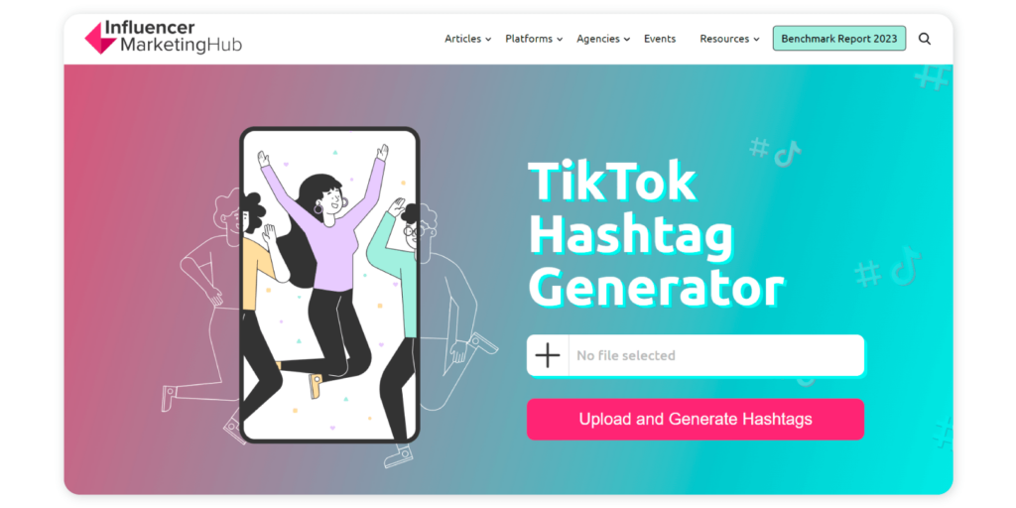Open the Events menu item

point(660,39)
